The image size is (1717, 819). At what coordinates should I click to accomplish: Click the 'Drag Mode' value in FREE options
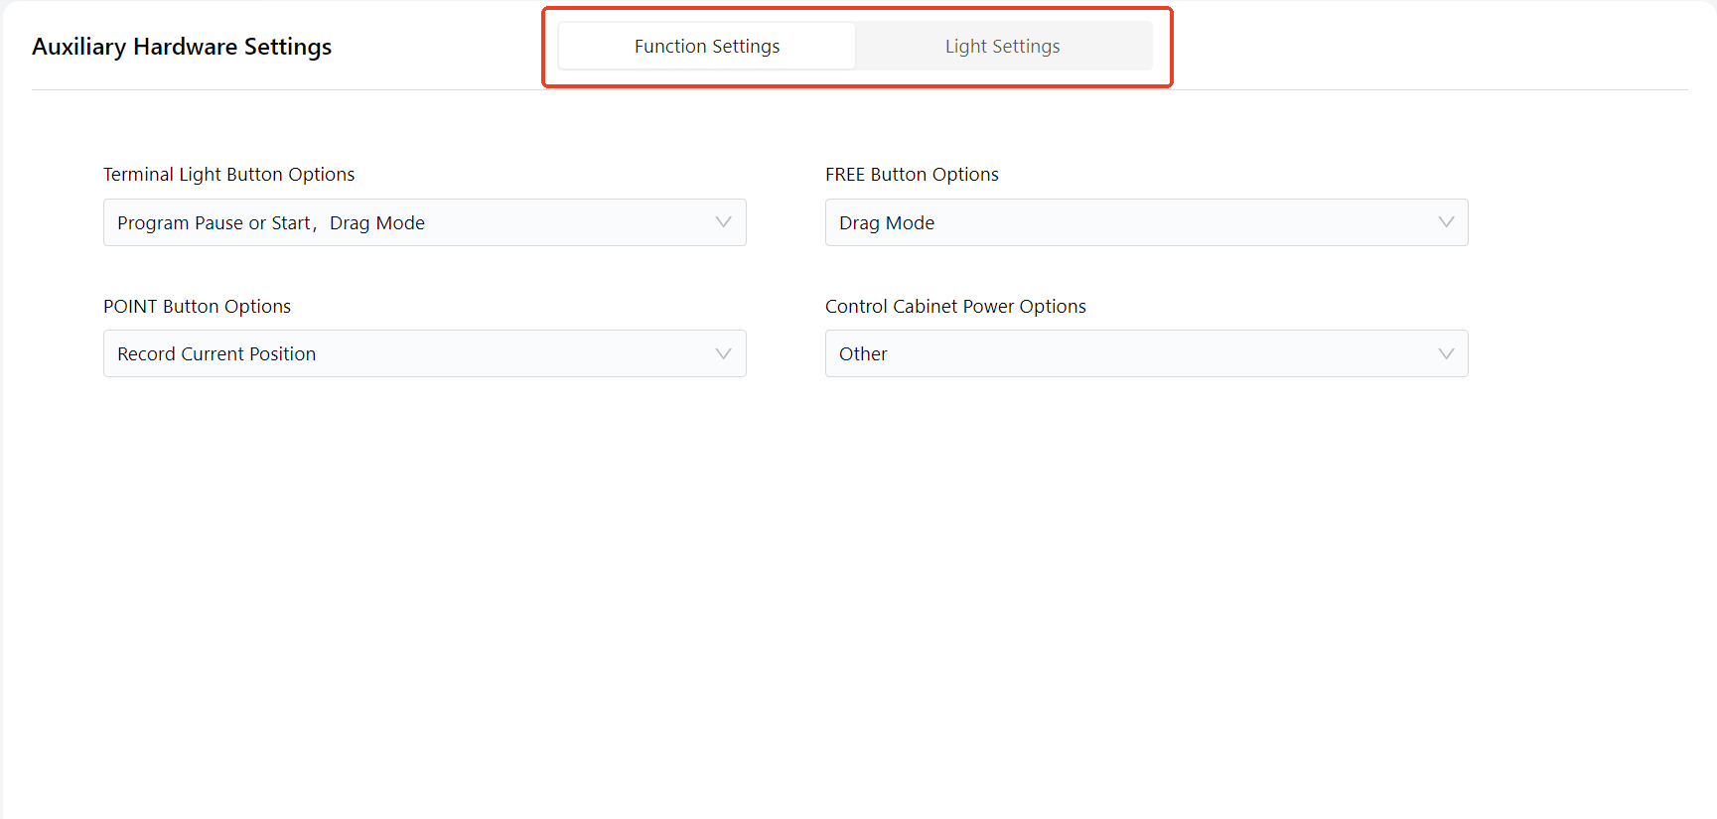tap(887, 223)
